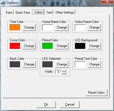Switch to the Keys tab

(x=9, y=12)
